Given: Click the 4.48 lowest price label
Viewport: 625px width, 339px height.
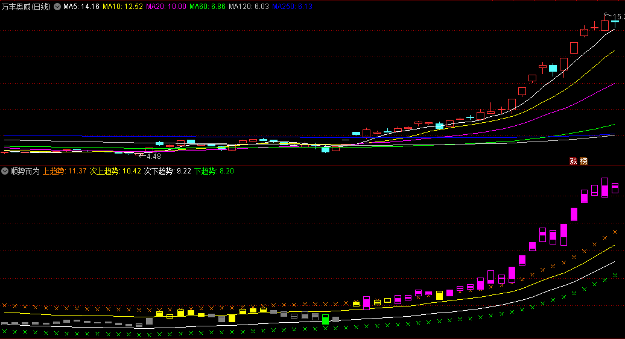Looking at the screenshot, I should pyautogui.click(x=153, y=157).
